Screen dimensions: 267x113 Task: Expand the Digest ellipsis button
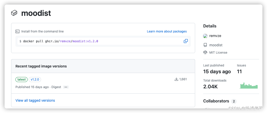click(x=66, y=87)
